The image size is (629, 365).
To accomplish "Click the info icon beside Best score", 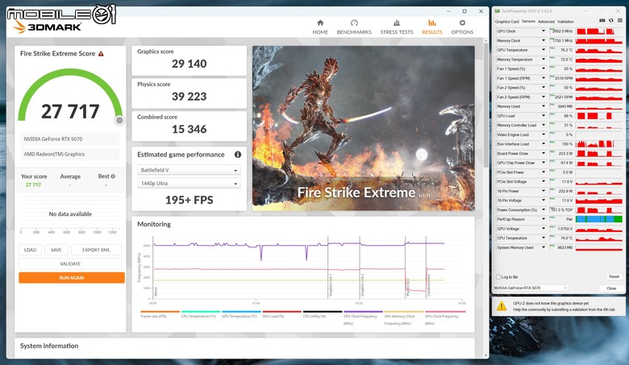I will (x=113, y=176).
